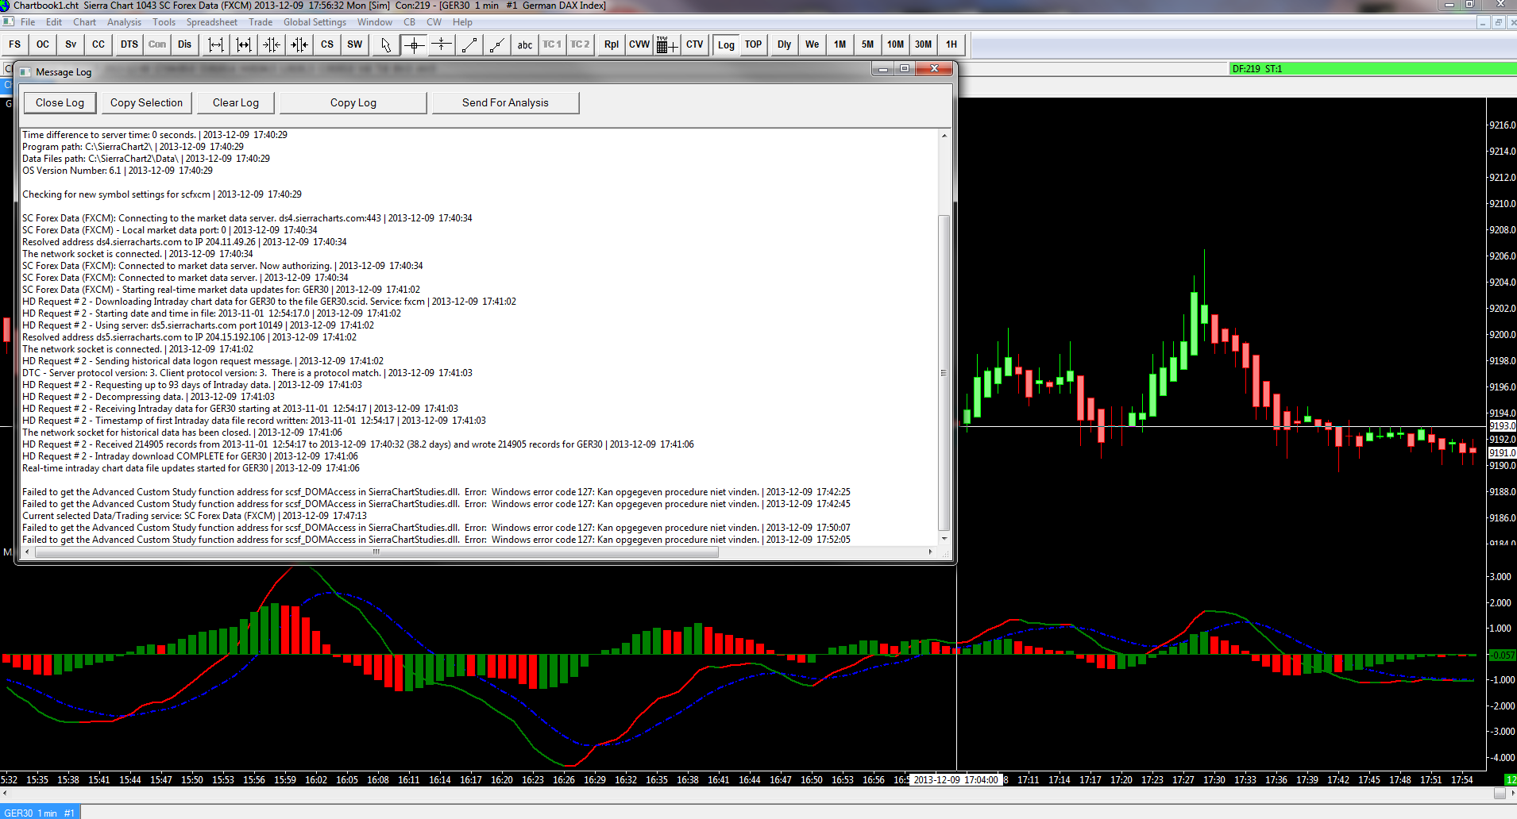Select the ray drawing tool
The width and height of the screenshot is (1517, 819).
pyautogui.click(x=497, y=44)
